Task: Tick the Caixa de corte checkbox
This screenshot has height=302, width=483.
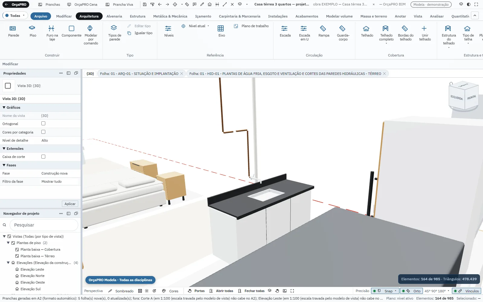Action: coord(43,157)
